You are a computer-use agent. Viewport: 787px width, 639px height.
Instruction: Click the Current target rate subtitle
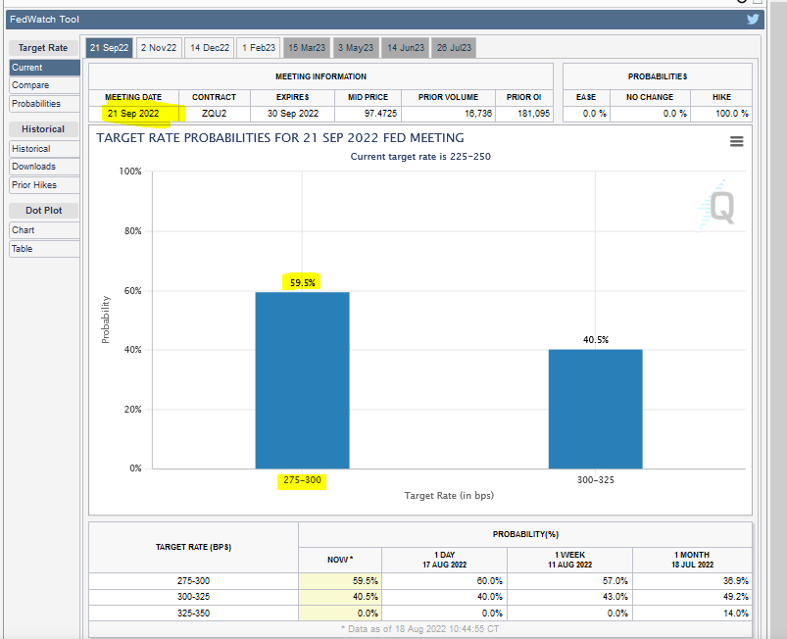(x=420, y=157)
